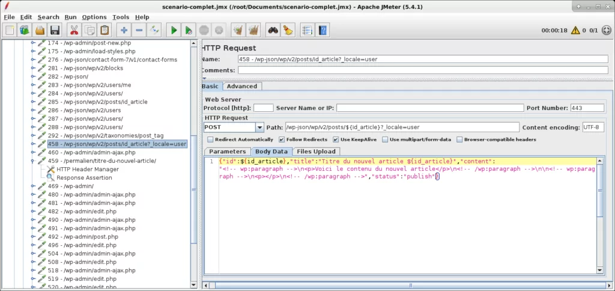Click the running threads indicator icon

606,30
